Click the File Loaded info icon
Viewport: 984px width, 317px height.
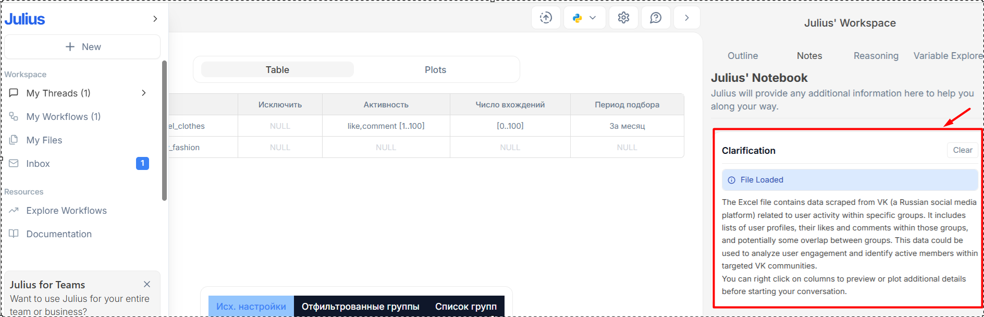[x=732, y=180]
